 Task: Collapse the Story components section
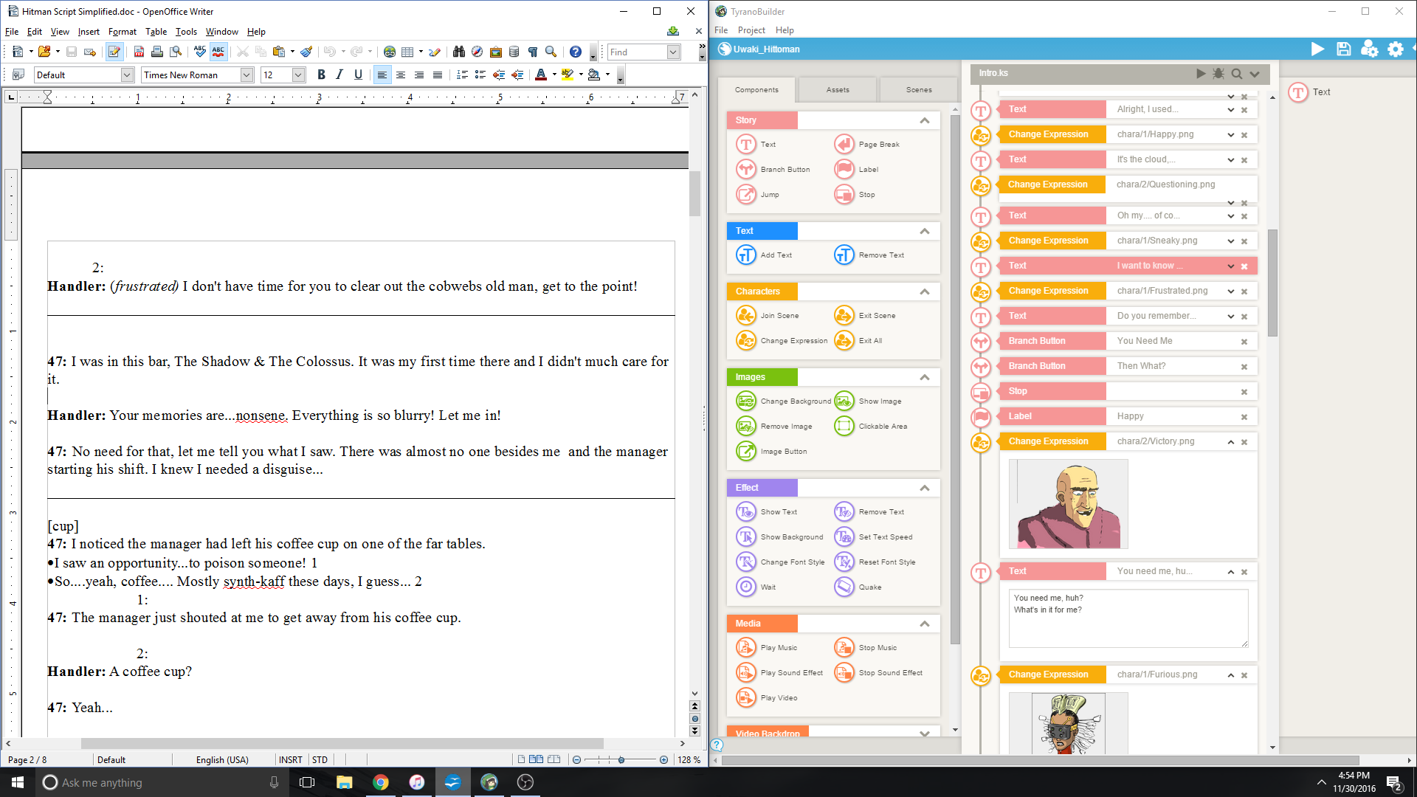pos(924,120)
